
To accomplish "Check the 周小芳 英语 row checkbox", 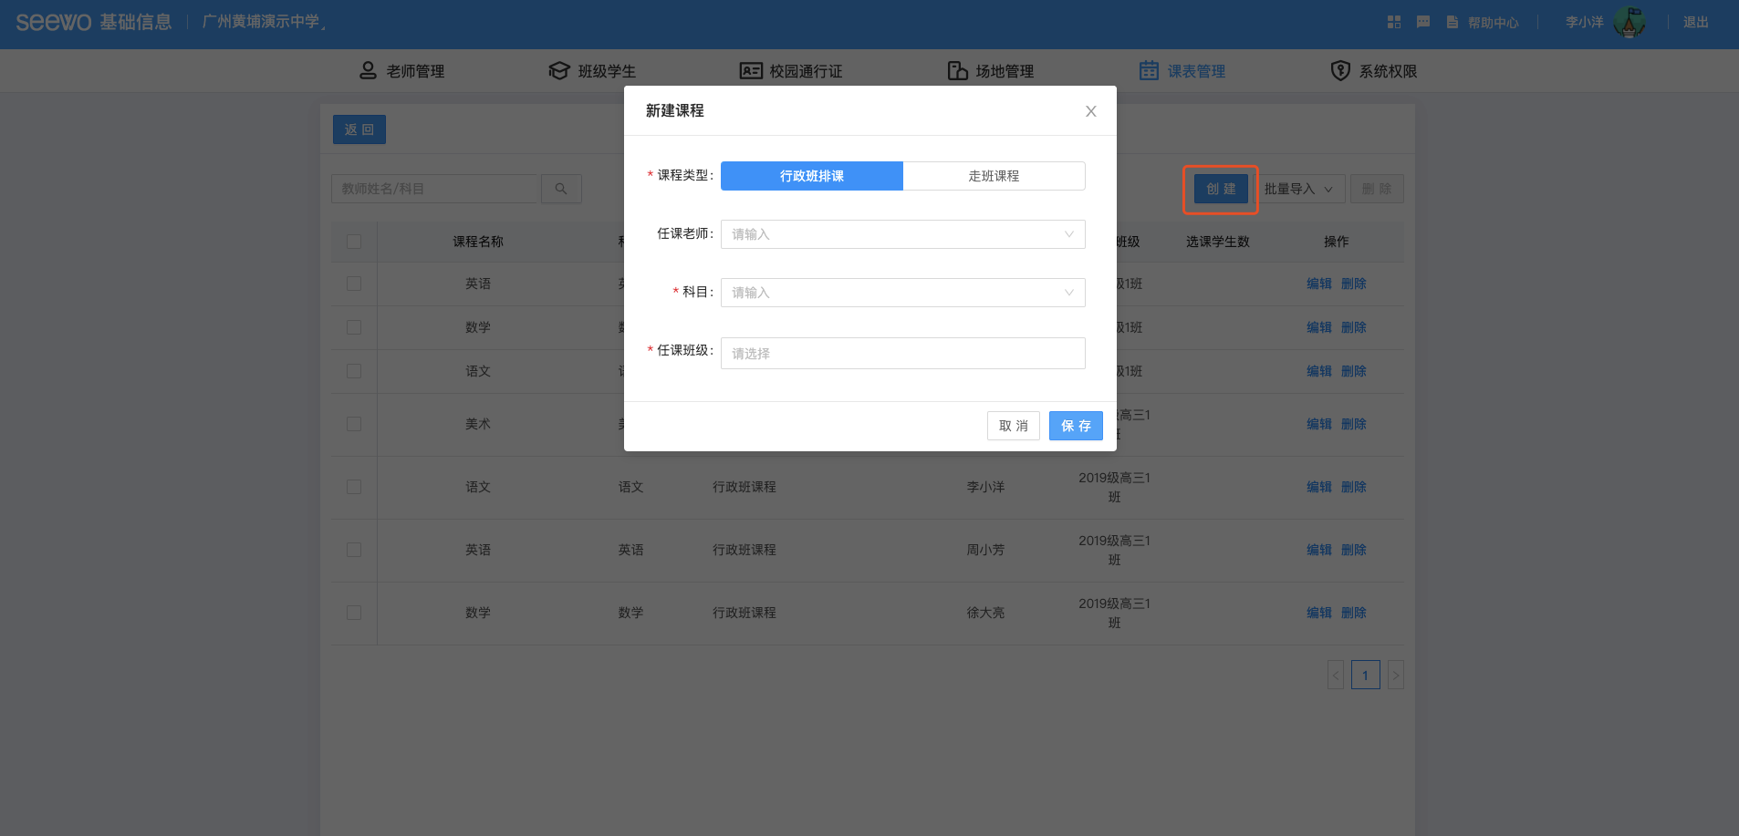I will click(354, 550).
